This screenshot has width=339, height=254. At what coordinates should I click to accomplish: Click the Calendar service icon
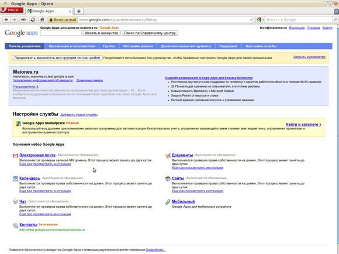point(15,179)
